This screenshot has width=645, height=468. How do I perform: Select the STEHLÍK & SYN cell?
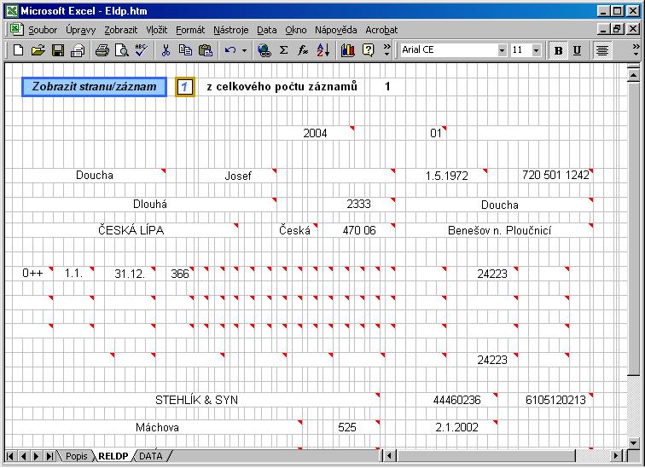(196, 400)
